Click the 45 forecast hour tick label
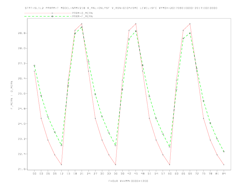This screenshot has width=244, height=189. 136,174
